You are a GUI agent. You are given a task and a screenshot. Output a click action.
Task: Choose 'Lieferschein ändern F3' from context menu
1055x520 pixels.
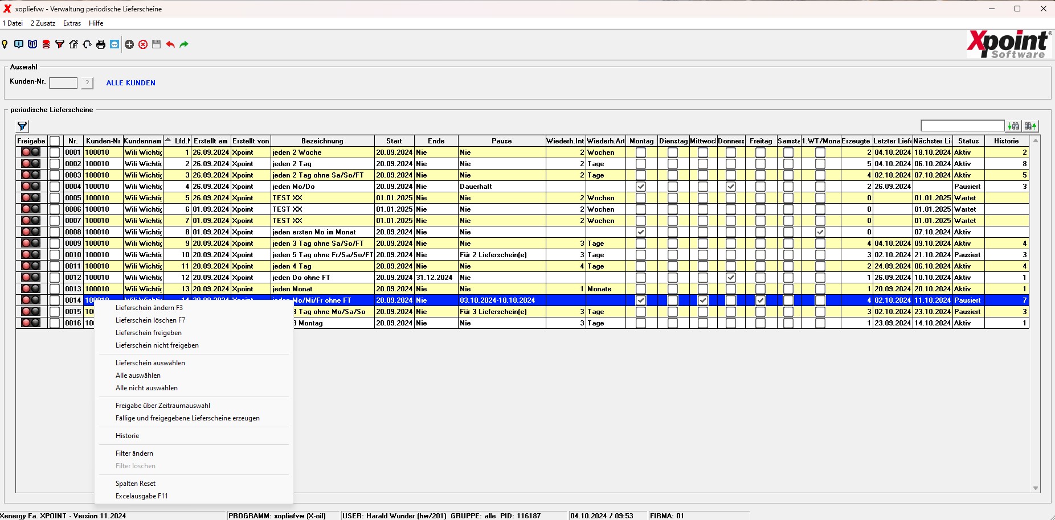[149, 308]
